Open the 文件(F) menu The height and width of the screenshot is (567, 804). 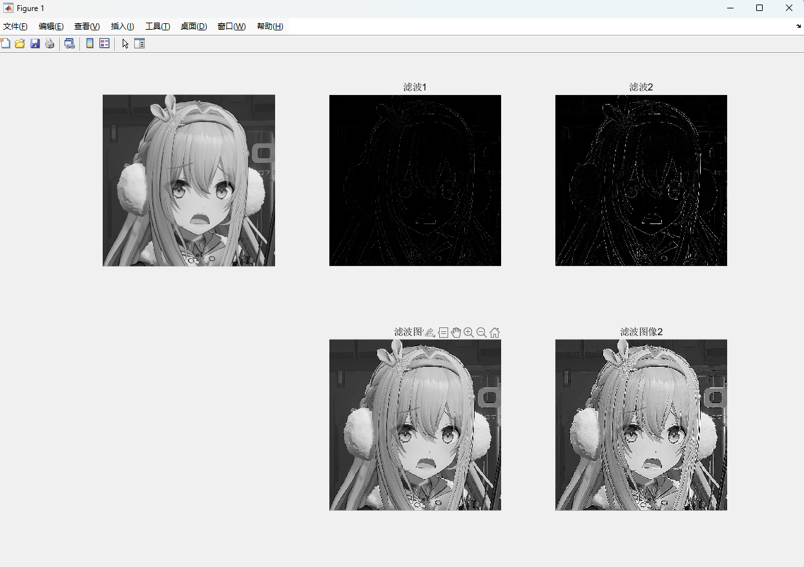[x=15, y=26]
